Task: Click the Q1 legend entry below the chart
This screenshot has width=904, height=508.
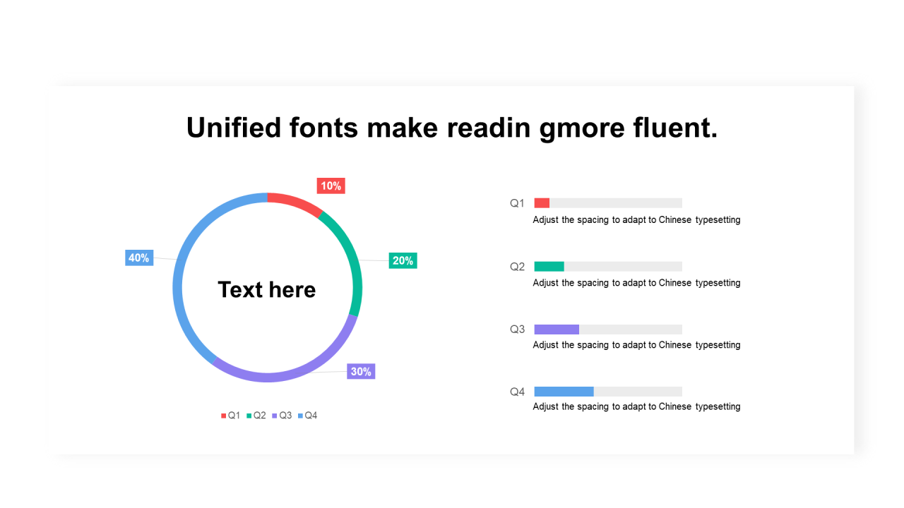Action: (x=231, y=416)
